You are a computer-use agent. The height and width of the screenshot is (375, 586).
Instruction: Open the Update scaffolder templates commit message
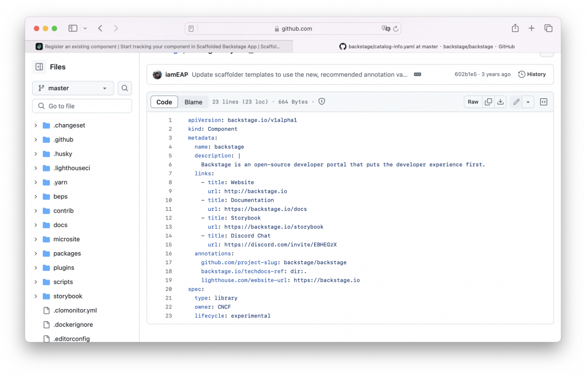point(299,74)
